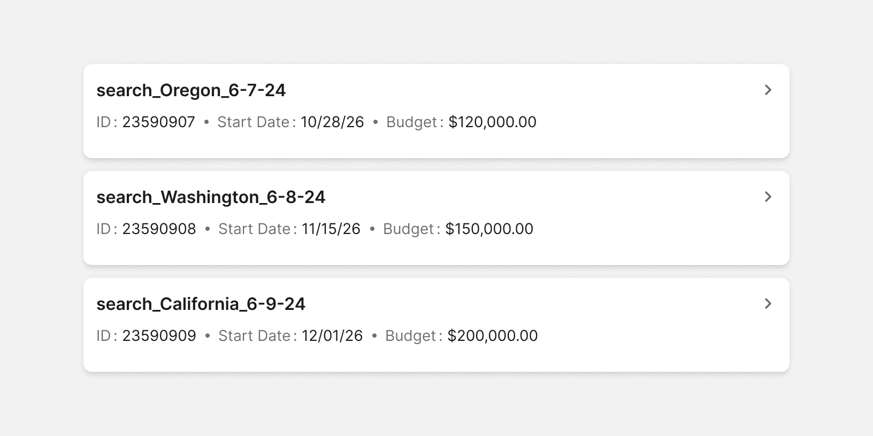Select the start date 10/28/26
The image size is (873, 436).
332,122
